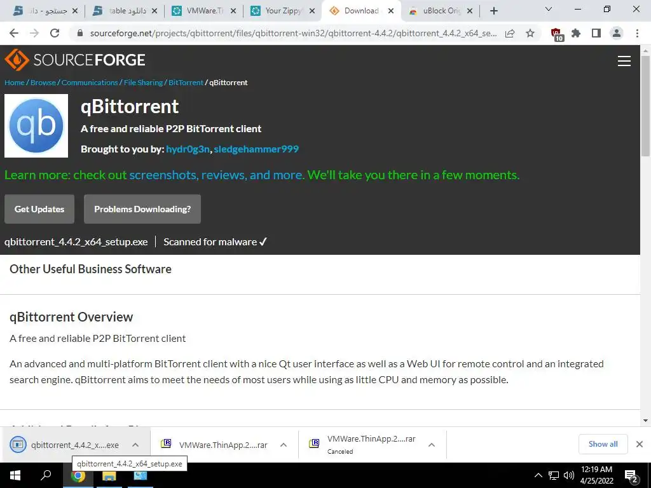Open the hydr0g3n author profile link

click(x=188, y=149)
